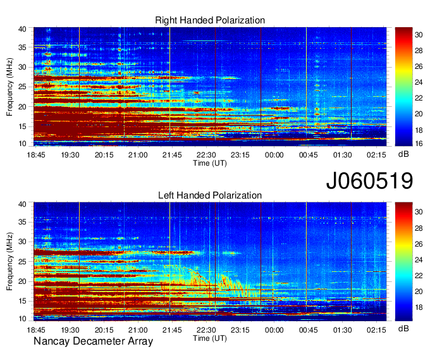Viewport: 430px width, 349px height.
Task: Click the 18:45 time tick of Right Handed plot
Action: (36, 155)
